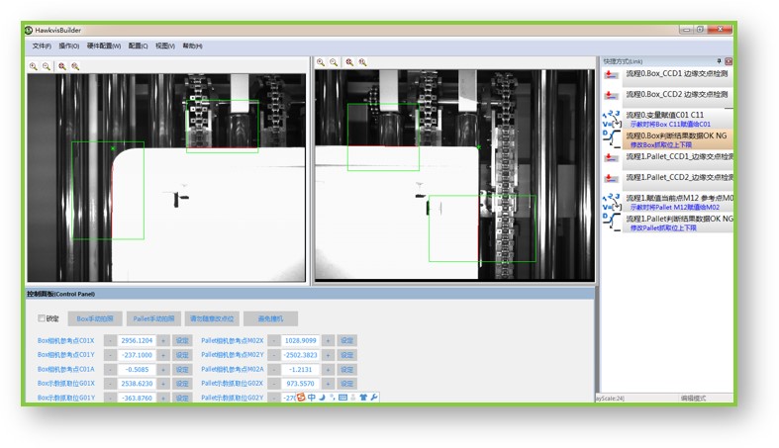
Task: Open the 视图(V) menu
Action: tap(164, 46)
